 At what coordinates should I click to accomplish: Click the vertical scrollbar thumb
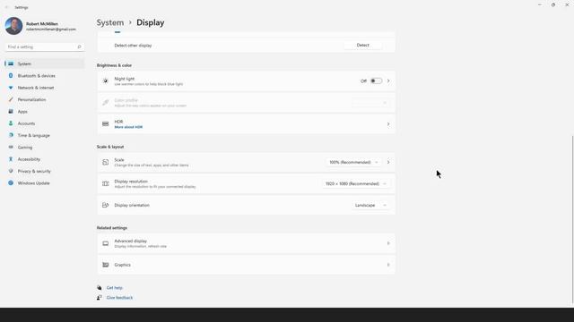572,220
